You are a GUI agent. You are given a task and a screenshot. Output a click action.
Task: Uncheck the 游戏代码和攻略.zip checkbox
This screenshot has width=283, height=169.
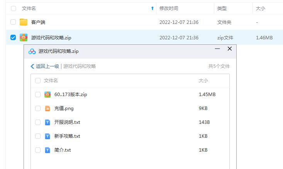tap(13, 37)
